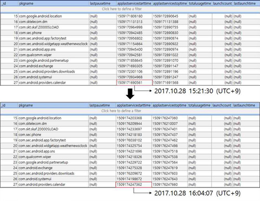Select cell with value 1509170945400
260x201 pixels.
tap(135, 49)
